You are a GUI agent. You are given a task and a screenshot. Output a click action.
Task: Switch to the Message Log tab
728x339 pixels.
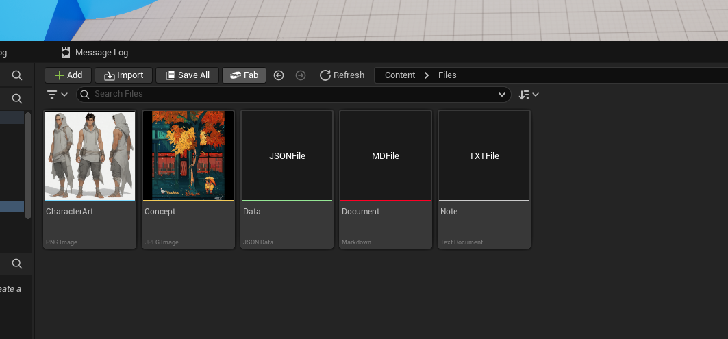95,53
